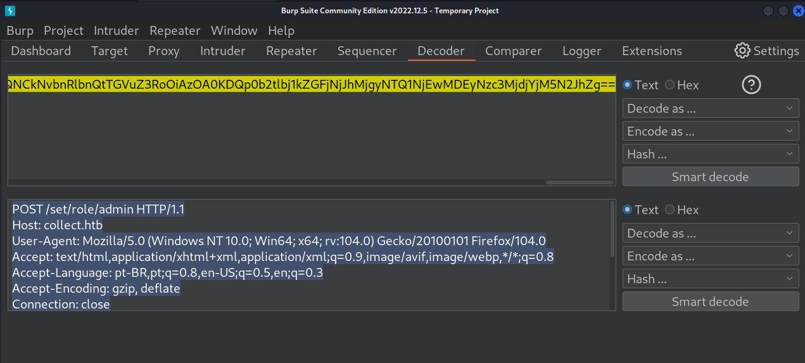Switch to the Dashboard tab
The height and width of the screenshot is (363, 805).
coord(41,51)
